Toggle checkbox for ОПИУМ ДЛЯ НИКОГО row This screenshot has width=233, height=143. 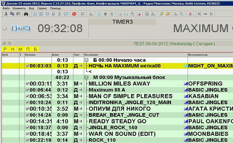point(27,109)
